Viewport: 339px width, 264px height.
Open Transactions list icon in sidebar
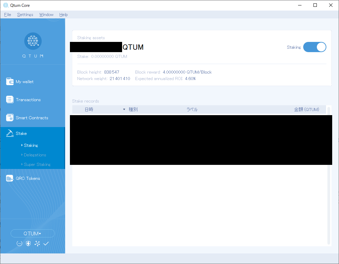10,99
